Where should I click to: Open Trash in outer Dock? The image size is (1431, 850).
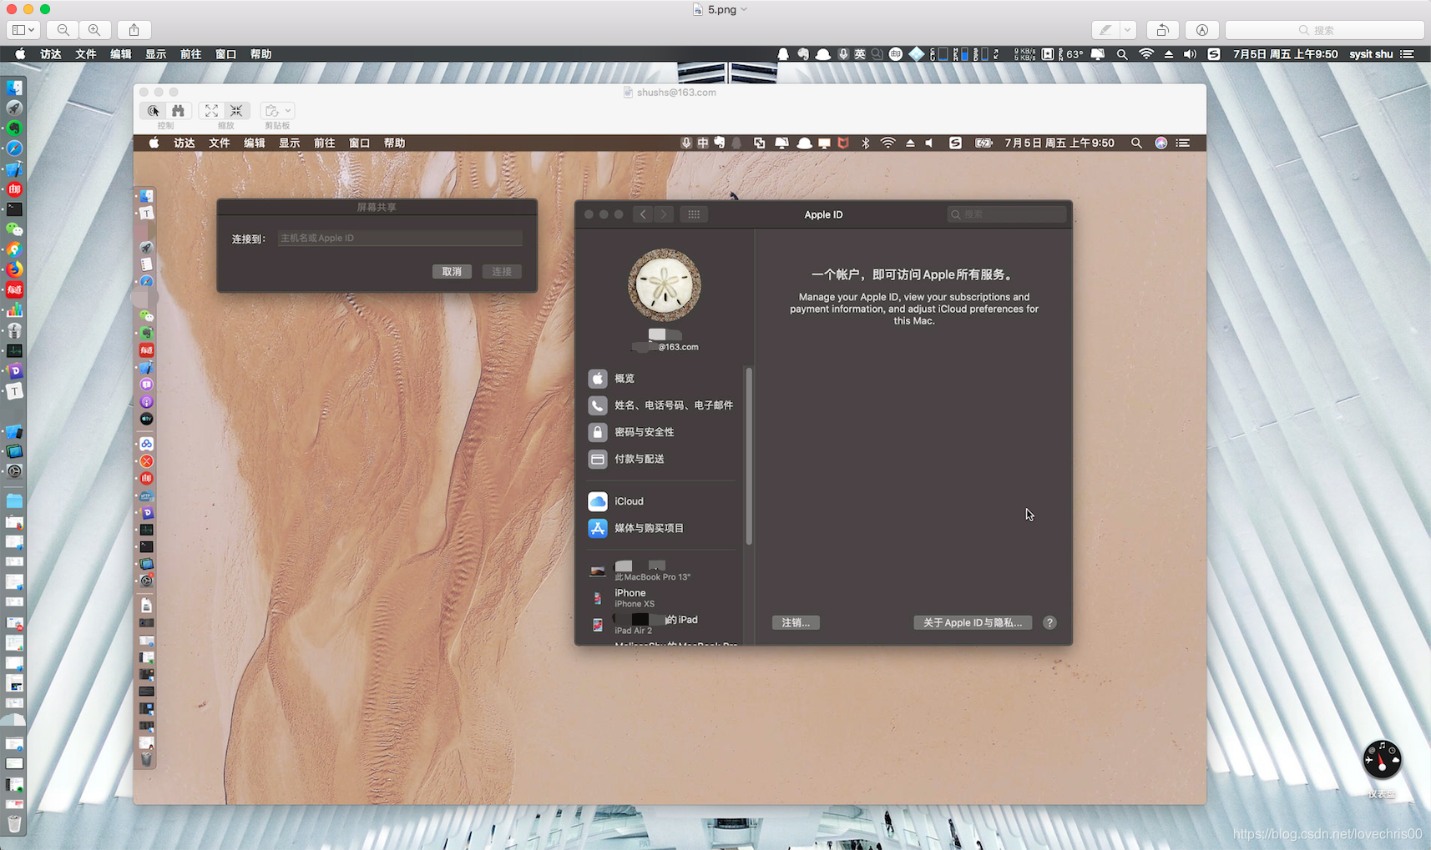point(14,823)
